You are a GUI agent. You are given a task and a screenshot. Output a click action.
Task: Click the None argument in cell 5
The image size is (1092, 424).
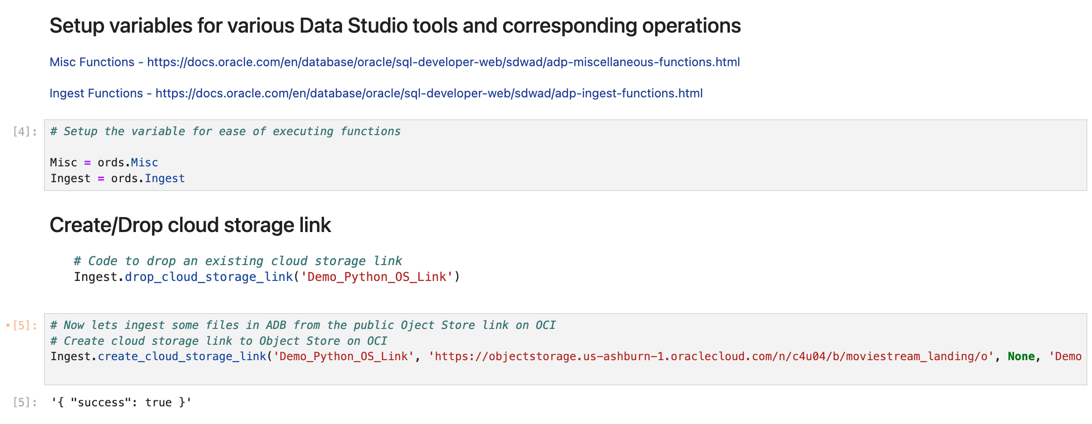[x=1021, y=356]
